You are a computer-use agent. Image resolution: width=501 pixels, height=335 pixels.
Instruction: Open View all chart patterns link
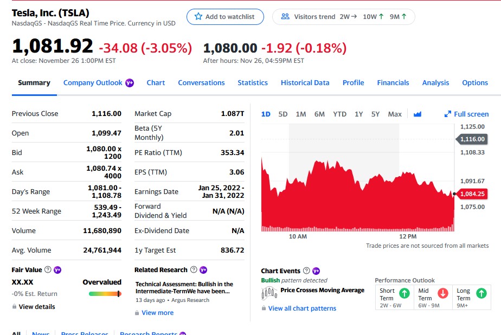302,308
